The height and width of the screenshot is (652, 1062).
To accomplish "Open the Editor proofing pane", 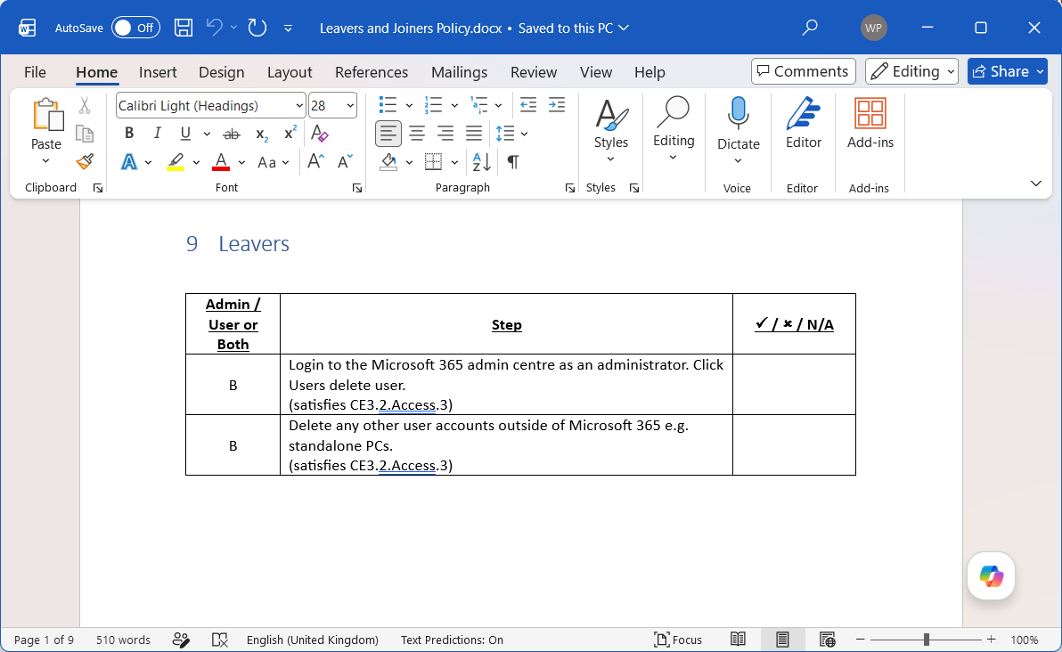I will pyautogui.click(x=804, y=123).
